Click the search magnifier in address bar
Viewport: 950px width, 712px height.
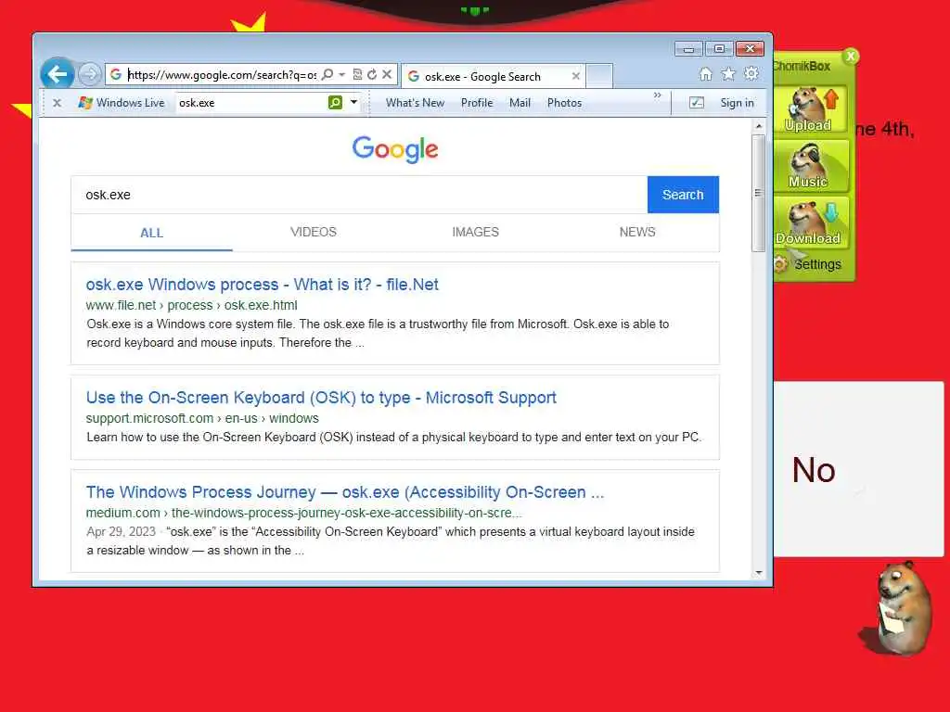pos(327,74)
